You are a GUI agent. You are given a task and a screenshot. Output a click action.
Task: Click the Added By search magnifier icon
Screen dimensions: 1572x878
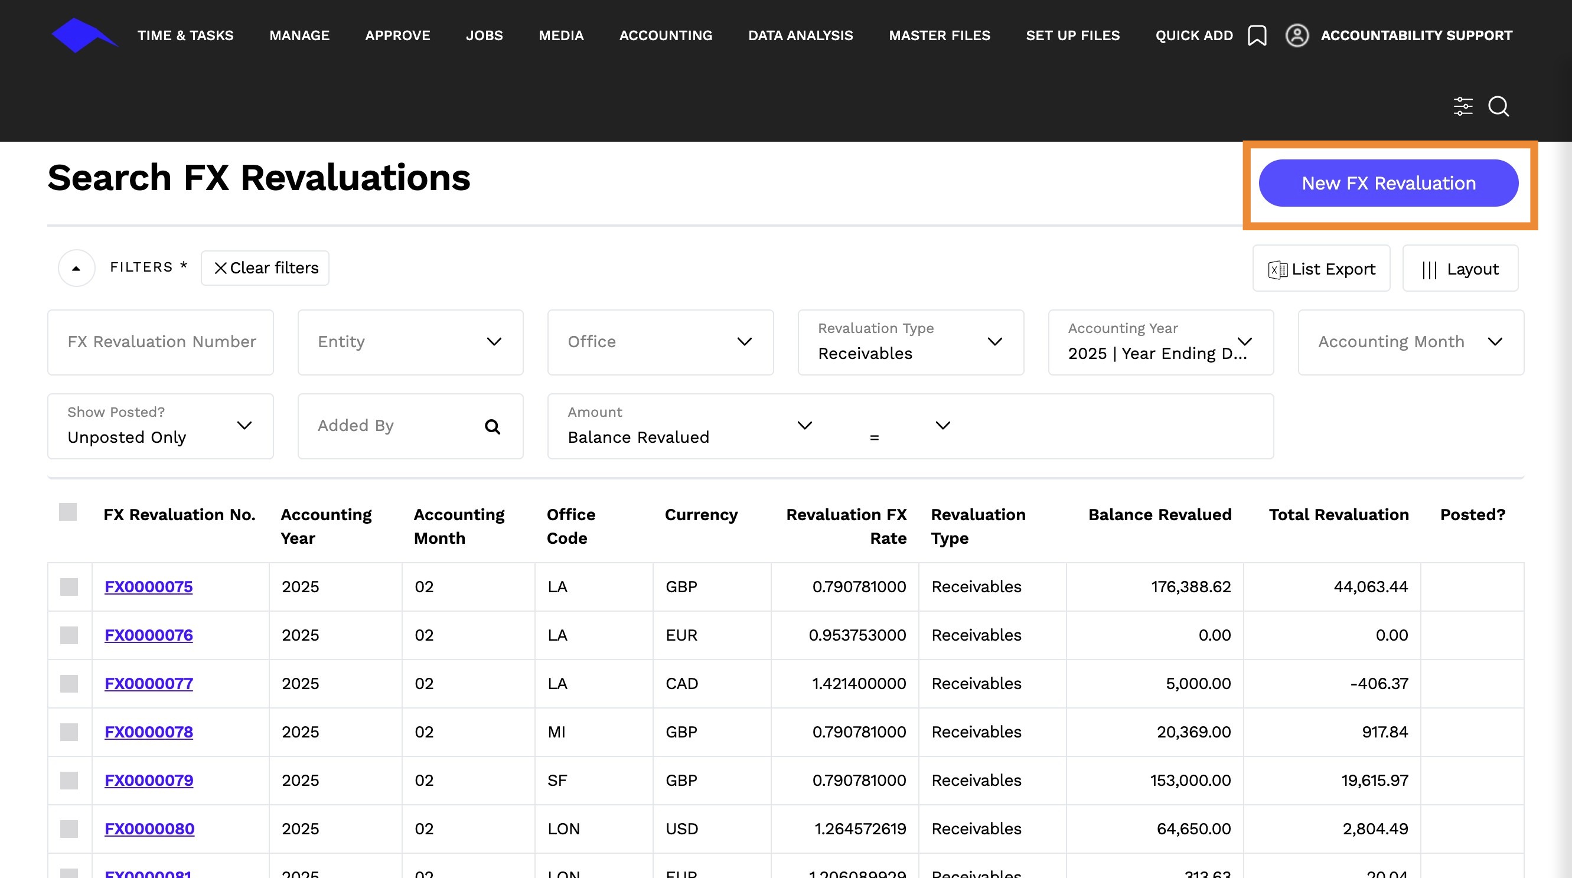(493, 426)
